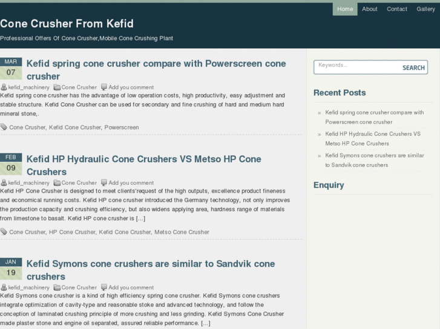Open the Home menu tab
Image resolution: width=440 pixels, height=329 pixels.
tap(345, 9)
